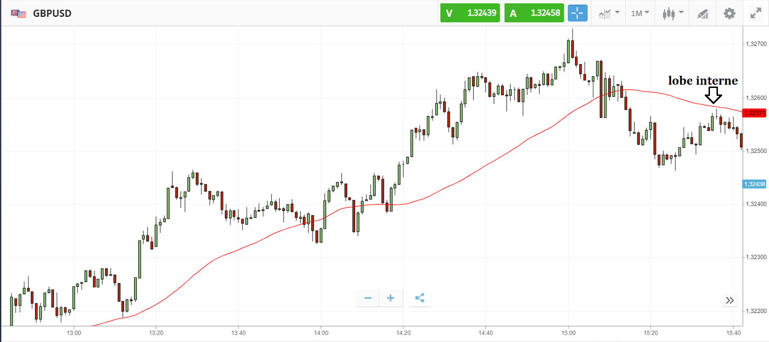Open the candlestick chart type dropdown
Screen dimensions: 769x342
pyautogui.click(x=672, y=13)
